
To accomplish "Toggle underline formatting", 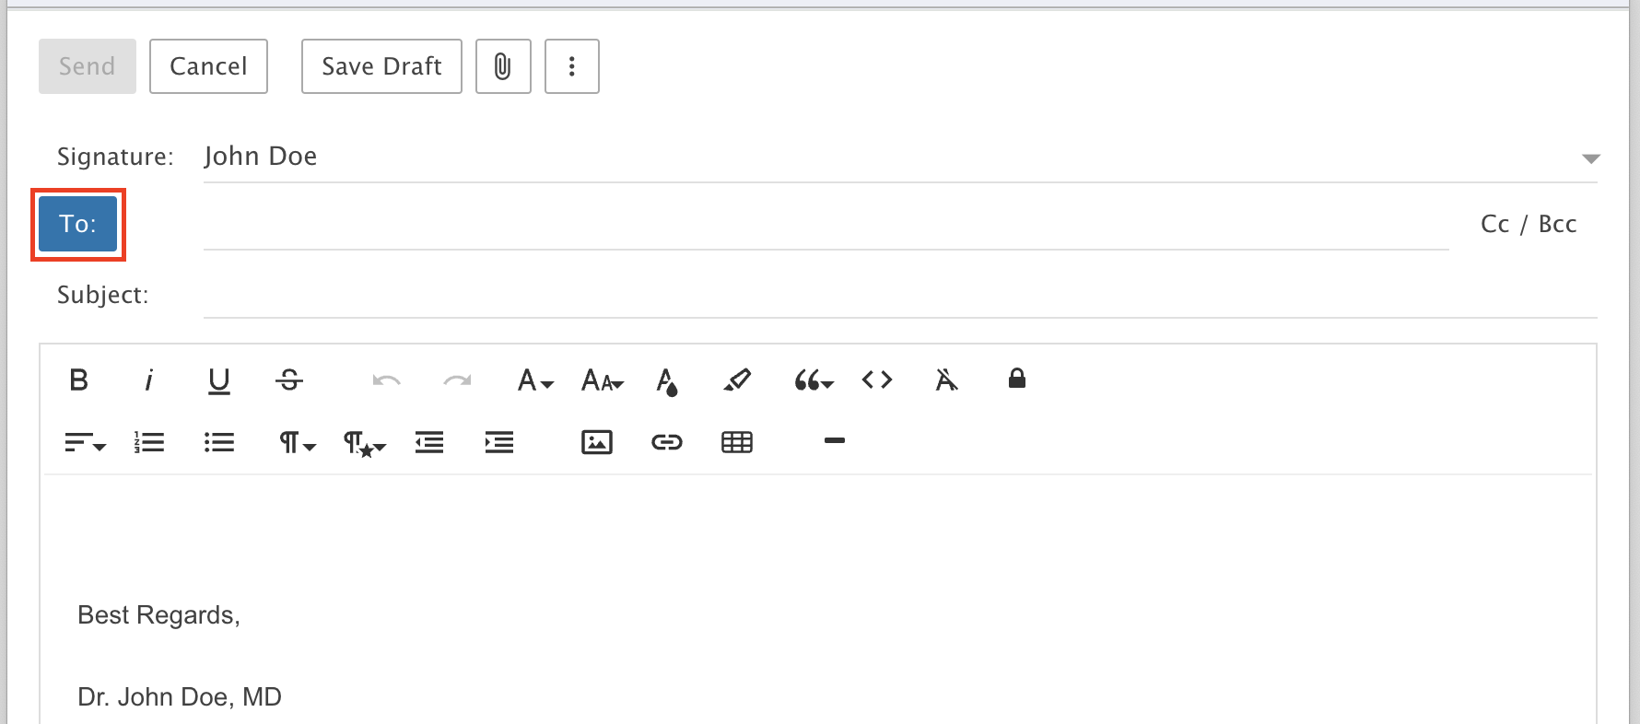I will click(219, 380).
